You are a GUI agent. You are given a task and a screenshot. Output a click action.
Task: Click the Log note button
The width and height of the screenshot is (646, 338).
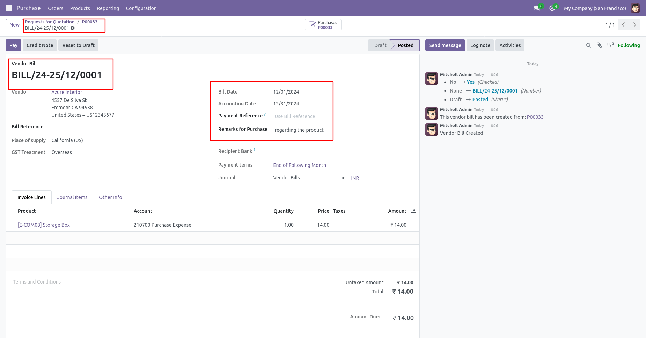[x=480, y=45]
